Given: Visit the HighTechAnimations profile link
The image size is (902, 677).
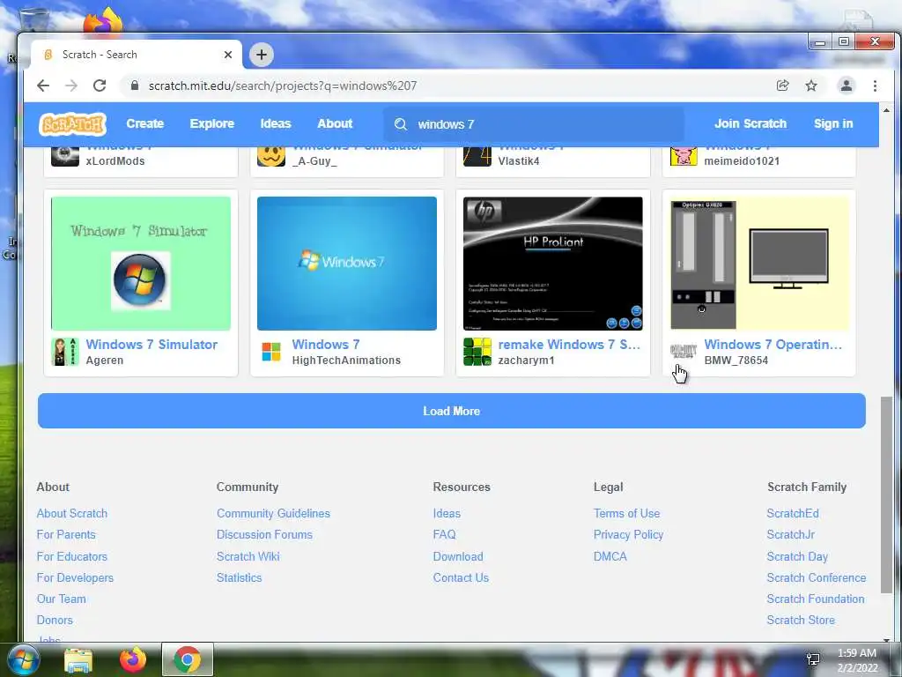Looking at the screenshot, I should pyautogui.click(x=346, y=361).
